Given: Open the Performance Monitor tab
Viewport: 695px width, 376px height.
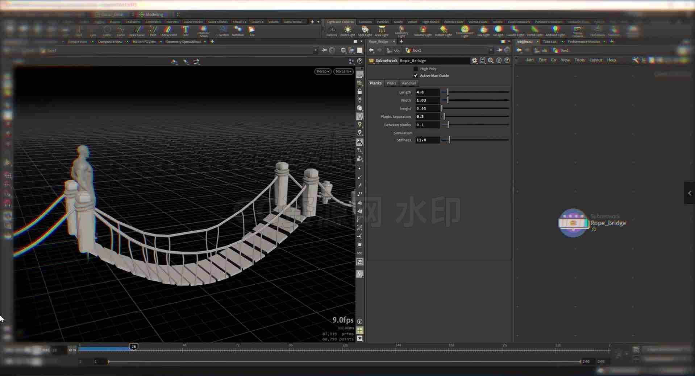Looking at the screenshot, I should 584,42.
